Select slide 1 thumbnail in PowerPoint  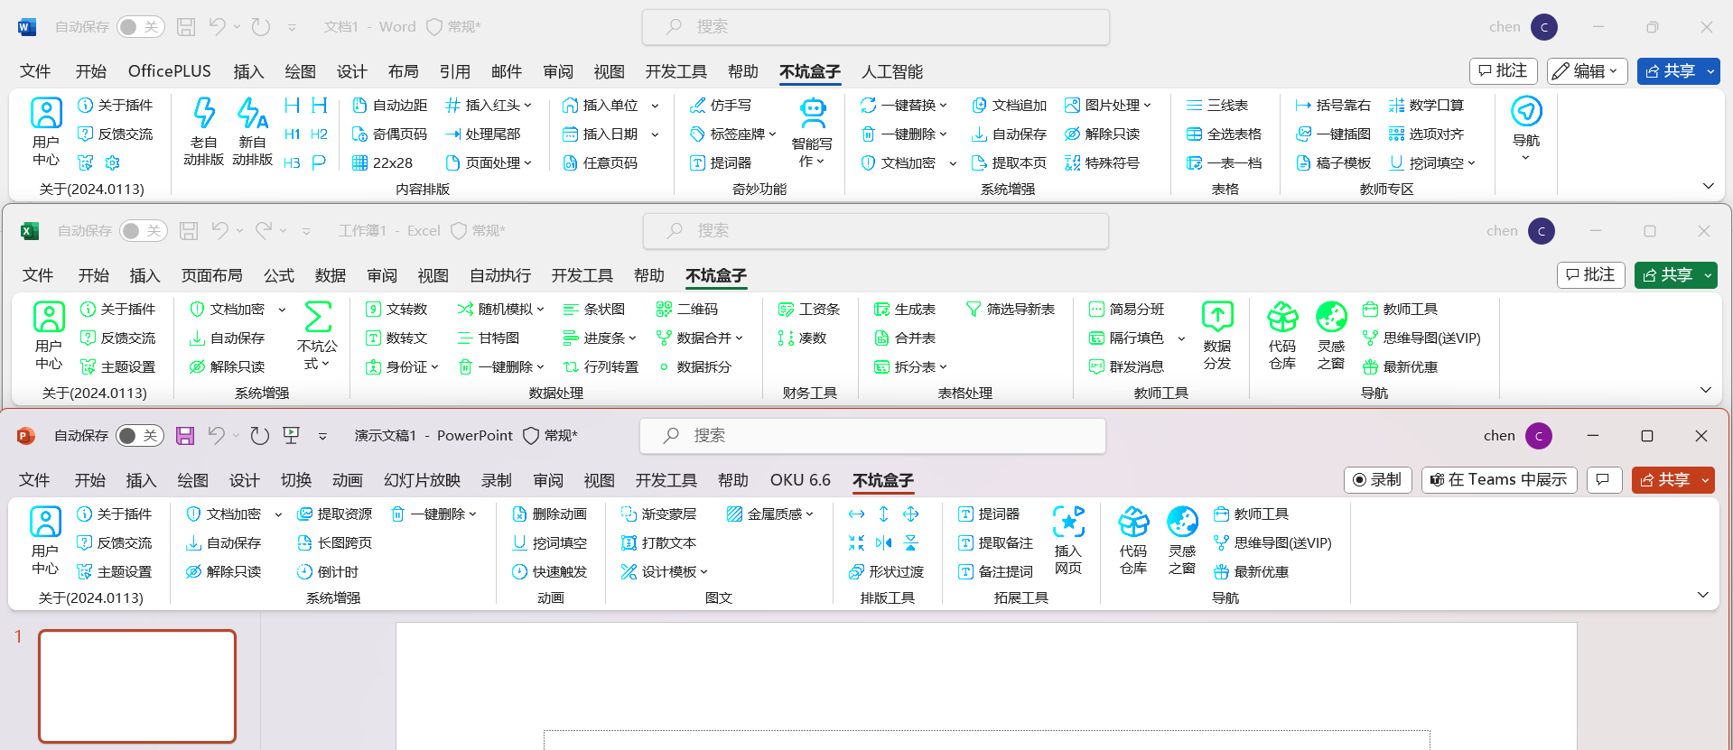137,686
